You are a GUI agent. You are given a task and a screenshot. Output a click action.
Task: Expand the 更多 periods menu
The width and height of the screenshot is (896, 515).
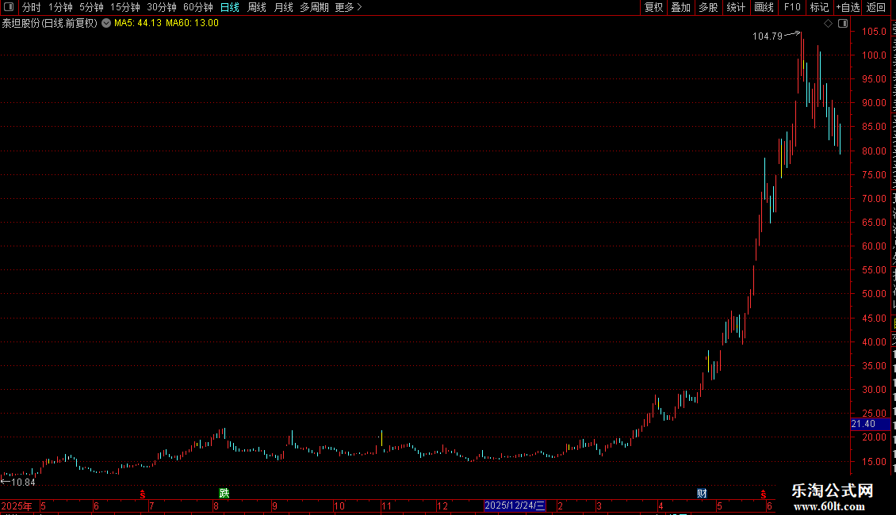[x=349, y=7]
